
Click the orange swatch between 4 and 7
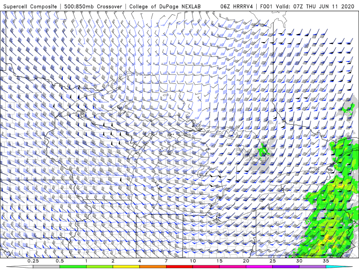[x=153, y=267]
